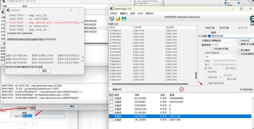
Task: Select scan result address 279CB0C0
Action: coord(115,31)
